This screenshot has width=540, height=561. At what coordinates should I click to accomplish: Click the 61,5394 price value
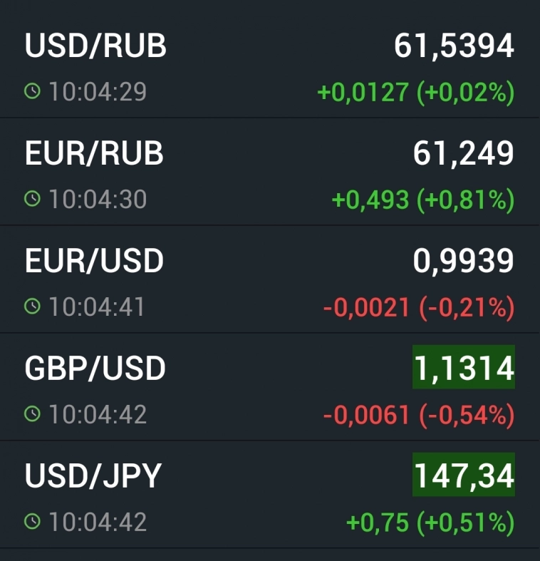pyautogui.click(x=454, y=46)
